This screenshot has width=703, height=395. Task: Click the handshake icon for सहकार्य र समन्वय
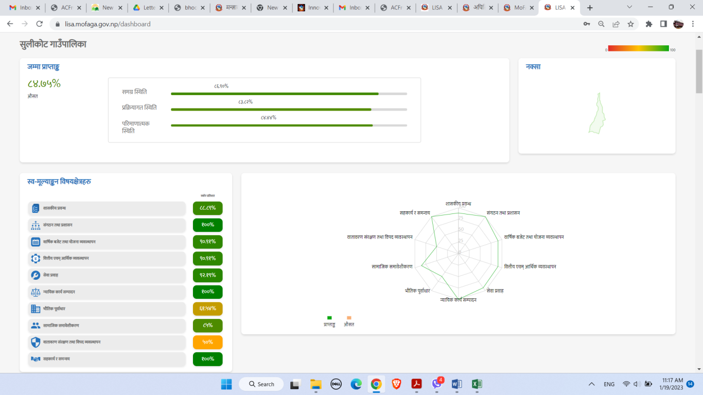36,359
